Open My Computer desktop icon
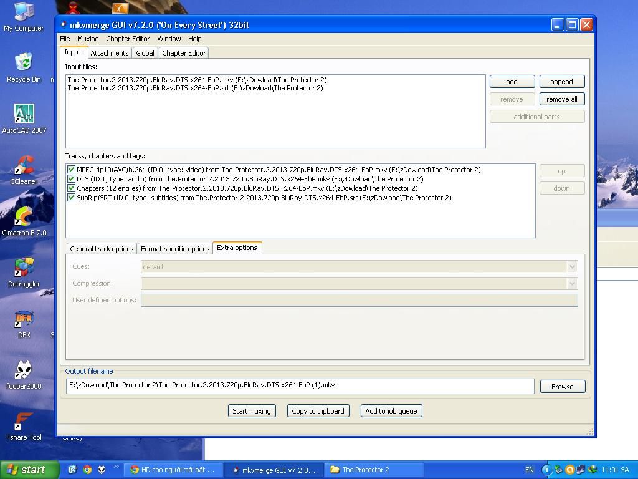This screenshot has width=638, height=479. pos(24,16)
